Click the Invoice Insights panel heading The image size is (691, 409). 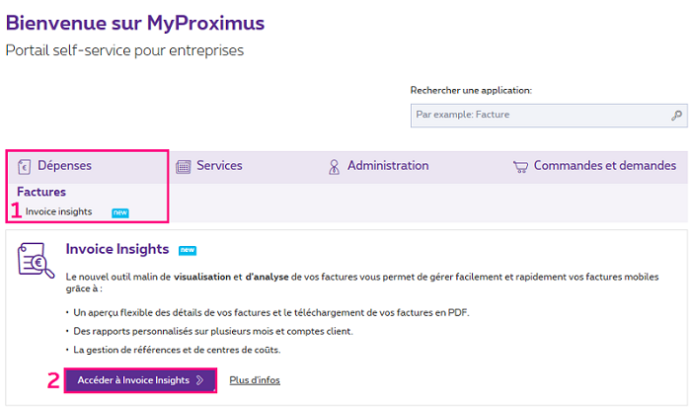click(117, 249)
